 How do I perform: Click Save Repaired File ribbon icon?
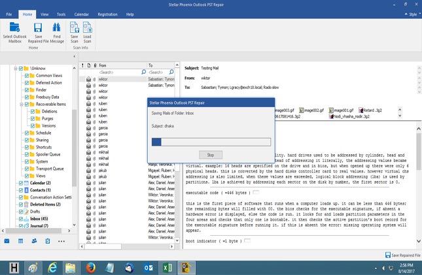point(38,33)
